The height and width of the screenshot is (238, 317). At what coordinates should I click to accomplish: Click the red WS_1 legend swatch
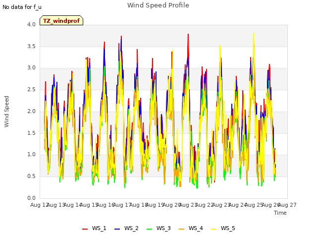[x=85, y=229]
